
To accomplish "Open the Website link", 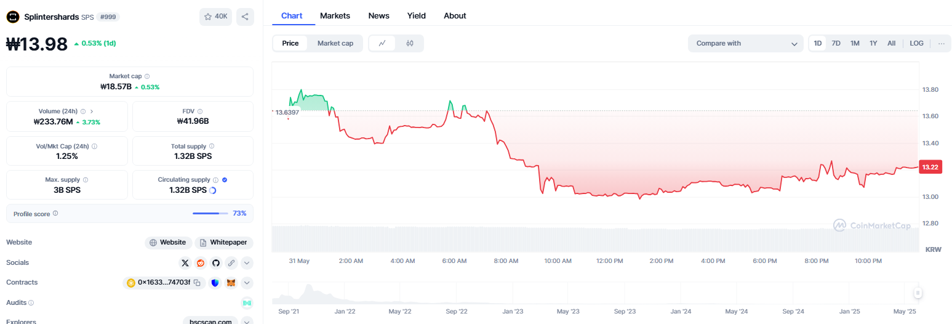I will click(168, 243).
